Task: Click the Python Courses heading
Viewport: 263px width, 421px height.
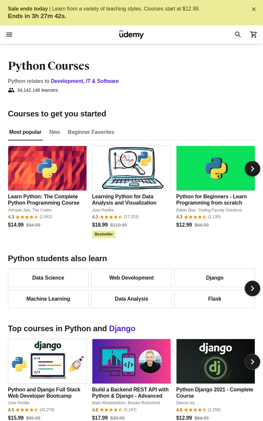Action: [49, 66]
